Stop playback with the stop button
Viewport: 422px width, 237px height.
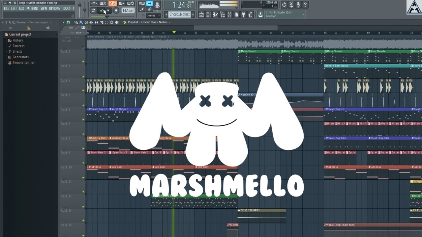pyautogui.click(x=108, y=11)
